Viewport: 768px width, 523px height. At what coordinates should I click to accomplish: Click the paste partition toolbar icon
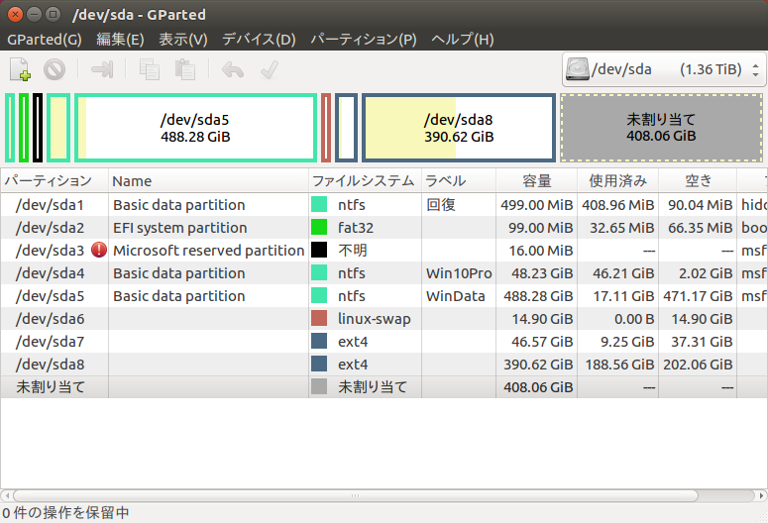pyautogui.click(x=184, y=70)
